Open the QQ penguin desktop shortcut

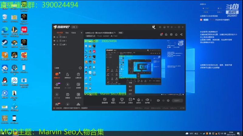[x=5, y=82]
